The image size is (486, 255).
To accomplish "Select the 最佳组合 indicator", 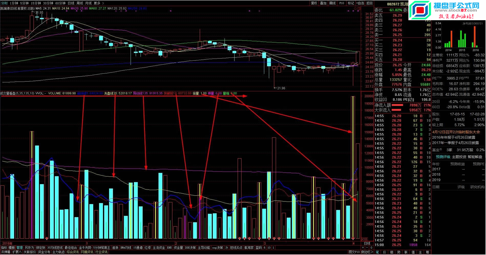I will pyautogui.click(x=71, y=248).
